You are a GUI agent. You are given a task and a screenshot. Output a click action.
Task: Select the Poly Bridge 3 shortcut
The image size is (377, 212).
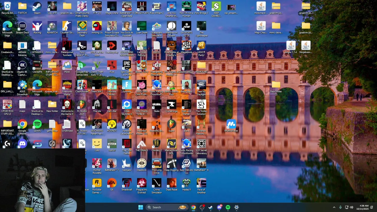tap(201, 8)
